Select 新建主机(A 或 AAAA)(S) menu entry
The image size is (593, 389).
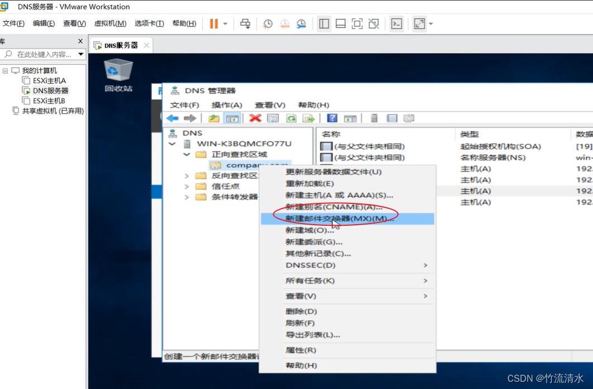(348, 196)
